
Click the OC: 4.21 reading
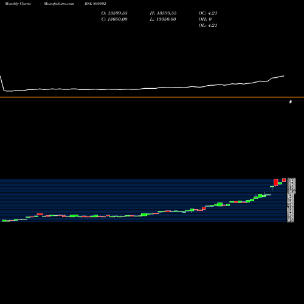pyautogui.click(x=208, y=13)
